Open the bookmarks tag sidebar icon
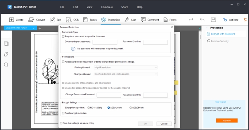 6,54
